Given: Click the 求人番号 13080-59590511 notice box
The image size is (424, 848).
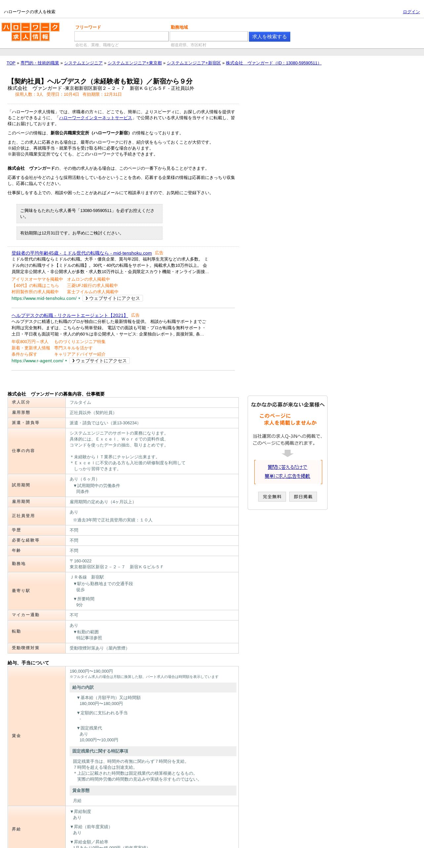Looking at the screenshot, I should tap(89, 214).
